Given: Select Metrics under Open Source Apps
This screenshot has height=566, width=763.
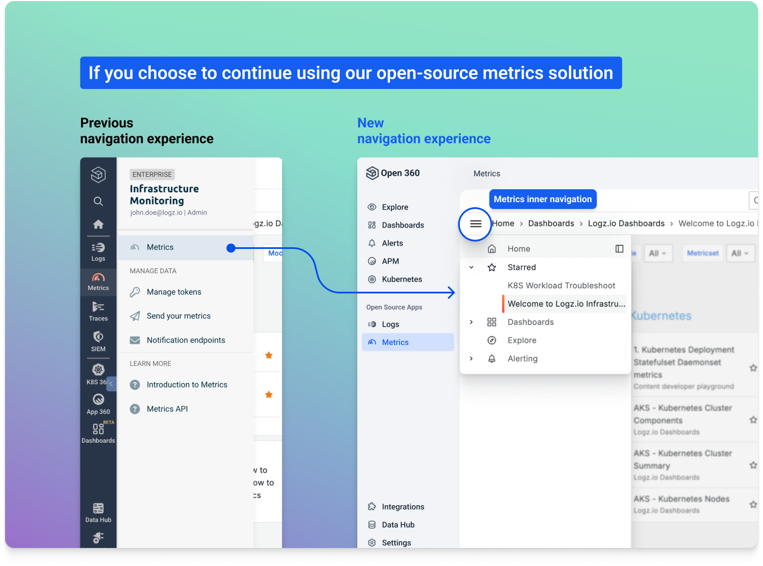Looking at the screenshot, I should (395, 342).
